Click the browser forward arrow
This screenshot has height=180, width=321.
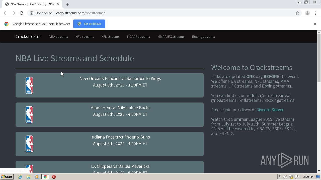click(14, 13)
